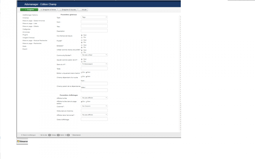Select Oui for Ce champs est requis
The height and width of the screenshot is (159, 255).
click(x=82, y=38)
